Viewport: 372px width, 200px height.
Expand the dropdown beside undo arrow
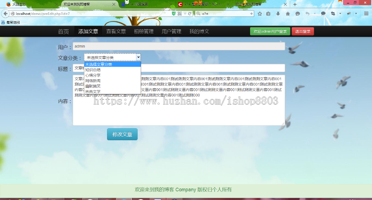click(315, 14)
